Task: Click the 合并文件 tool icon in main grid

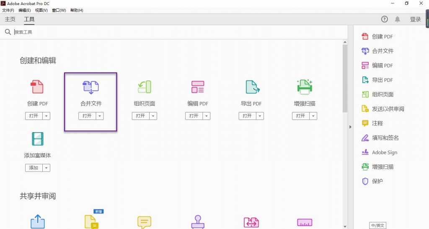Action: pyautogui.click(x=90, y=87)
